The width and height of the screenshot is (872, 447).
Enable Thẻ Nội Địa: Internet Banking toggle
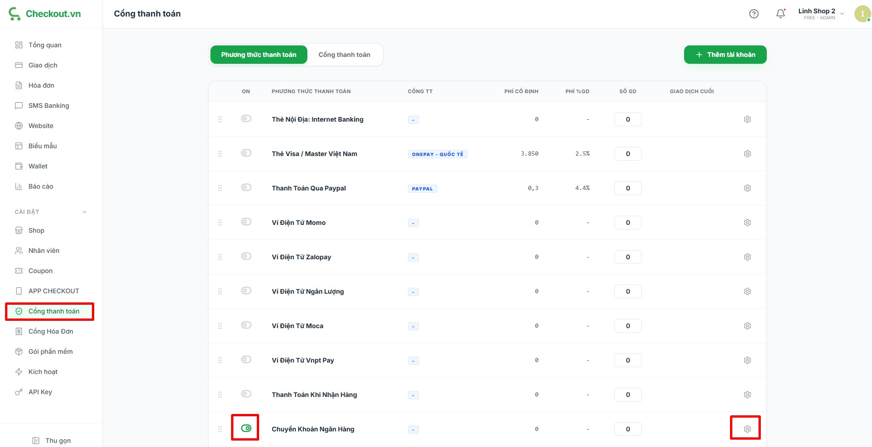click(246, 119)
